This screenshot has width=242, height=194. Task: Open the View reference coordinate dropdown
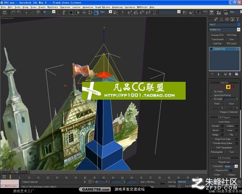pos(110,12)
